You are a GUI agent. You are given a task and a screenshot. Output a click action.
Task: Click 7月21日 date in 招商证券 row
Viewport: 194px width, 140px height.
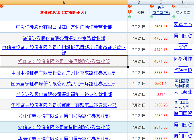point(139,61)
